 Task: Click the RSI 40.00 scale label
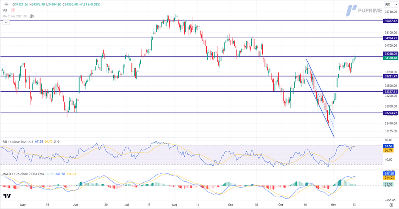(388, 160)
